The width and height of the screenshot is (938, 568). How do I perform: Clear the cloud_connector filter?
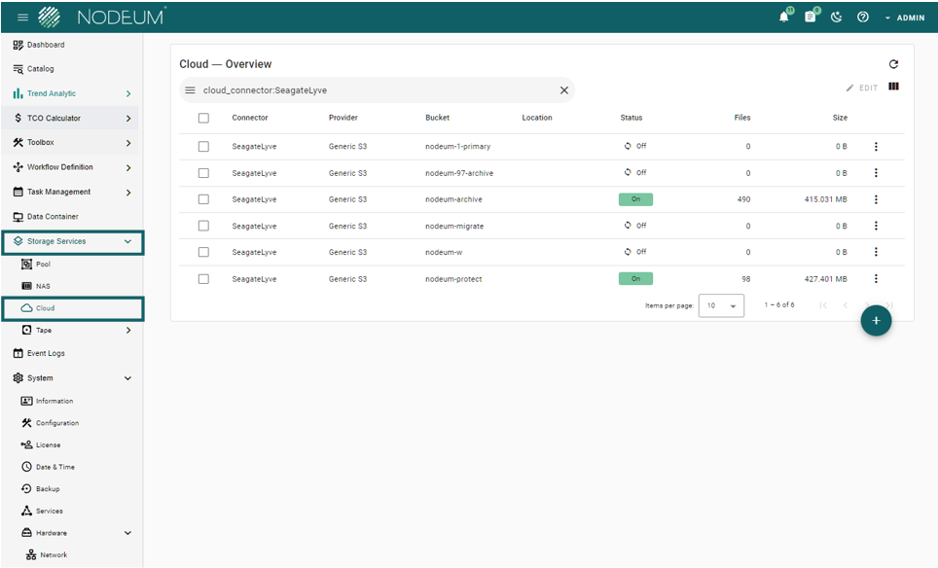tap(564, 90)
